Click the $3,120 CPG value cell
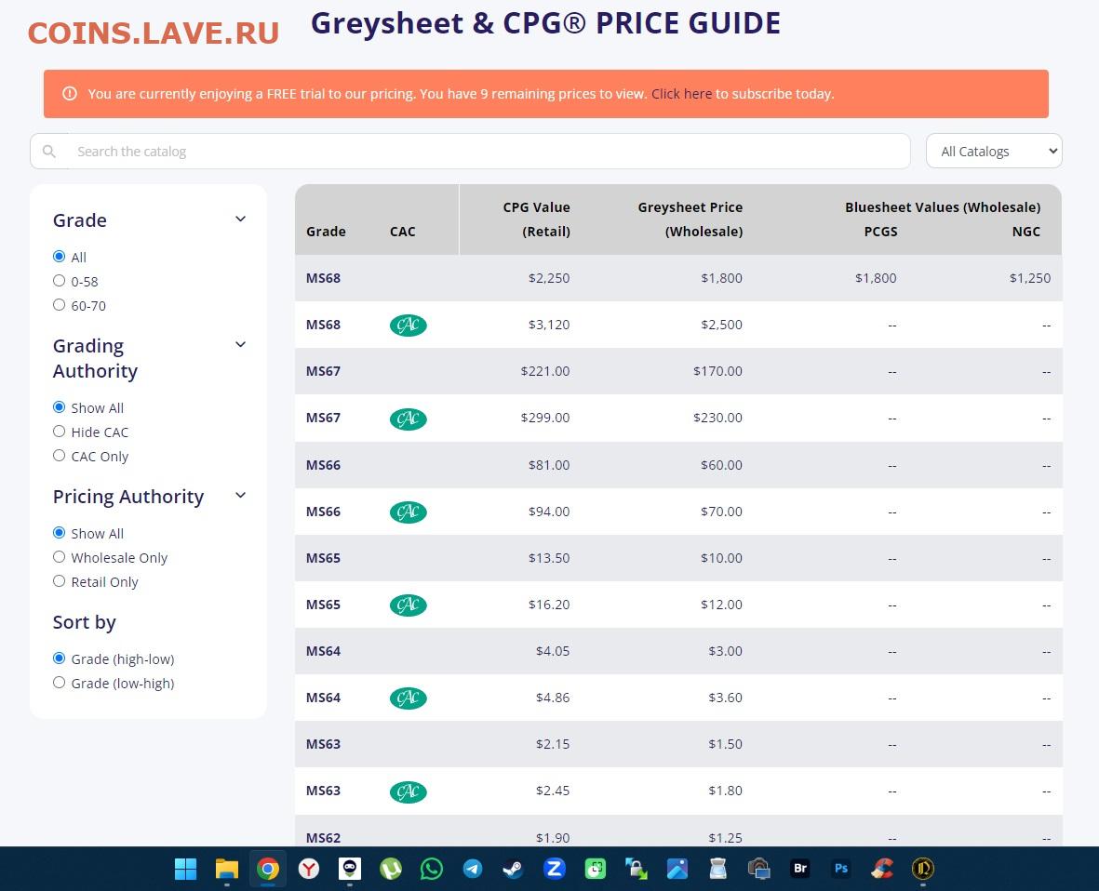Image resolution: width=1099 pixels, height=891 pixels. (x=549, y=325)
